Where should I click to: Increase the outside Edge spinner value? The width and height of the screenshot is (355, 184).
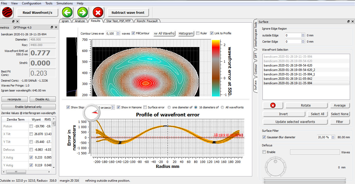tap(303, 34)
